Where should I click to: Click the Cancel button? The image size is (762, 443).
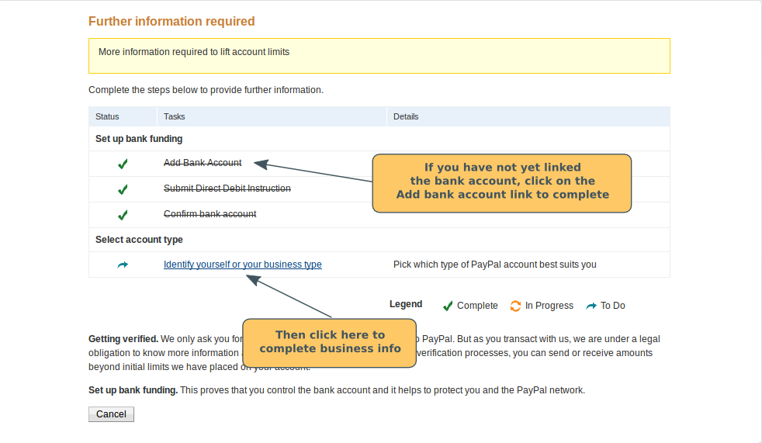click(111, 414)
